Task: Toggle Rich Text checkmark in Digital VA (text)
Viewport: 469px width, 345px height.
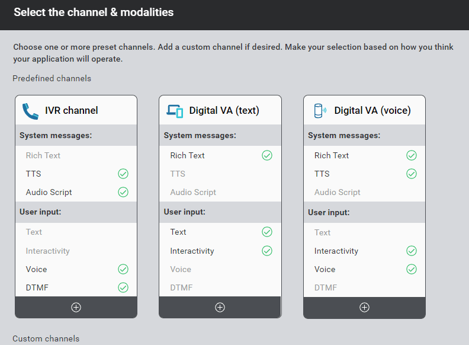Action: coord(267,155)
